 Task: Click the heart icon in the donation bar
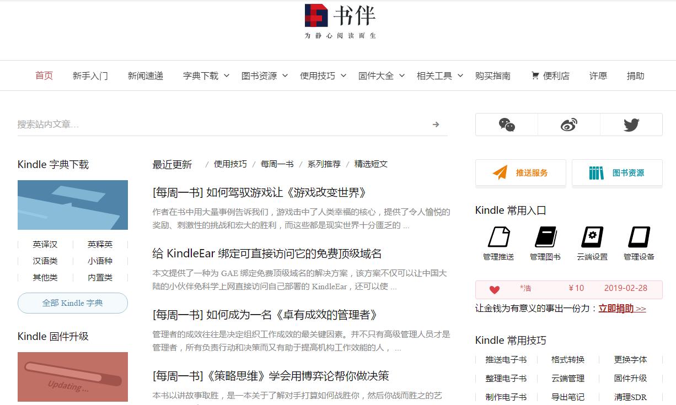[x=494, y=290]
